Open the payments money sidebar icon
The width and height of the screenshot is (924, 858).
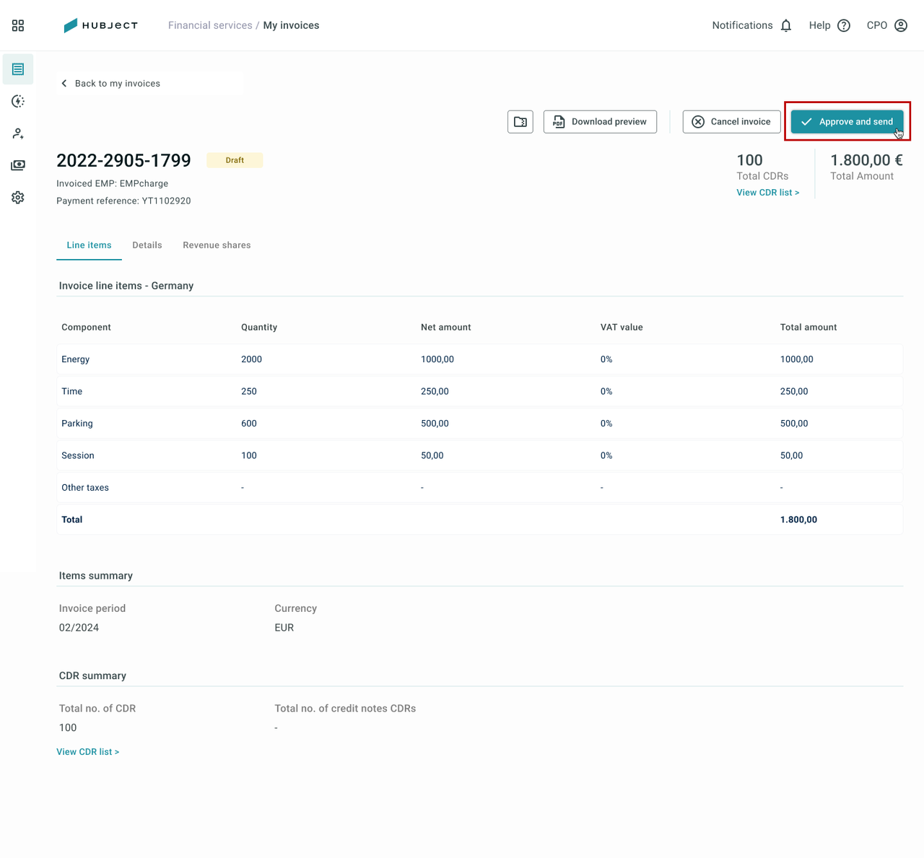(18, 165)
